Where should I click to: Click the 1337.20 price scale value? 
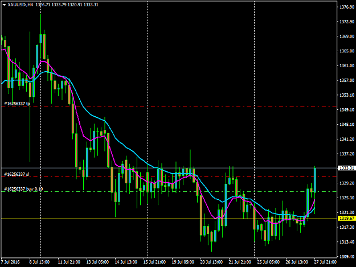point(347,154)
